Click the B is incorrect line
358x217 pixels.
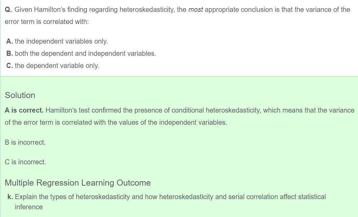coord(25,142)
